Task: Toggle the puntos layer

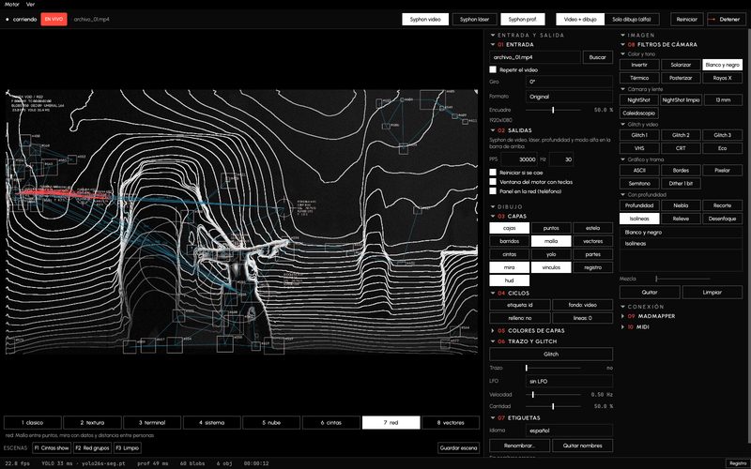Action: click(551, 228)
